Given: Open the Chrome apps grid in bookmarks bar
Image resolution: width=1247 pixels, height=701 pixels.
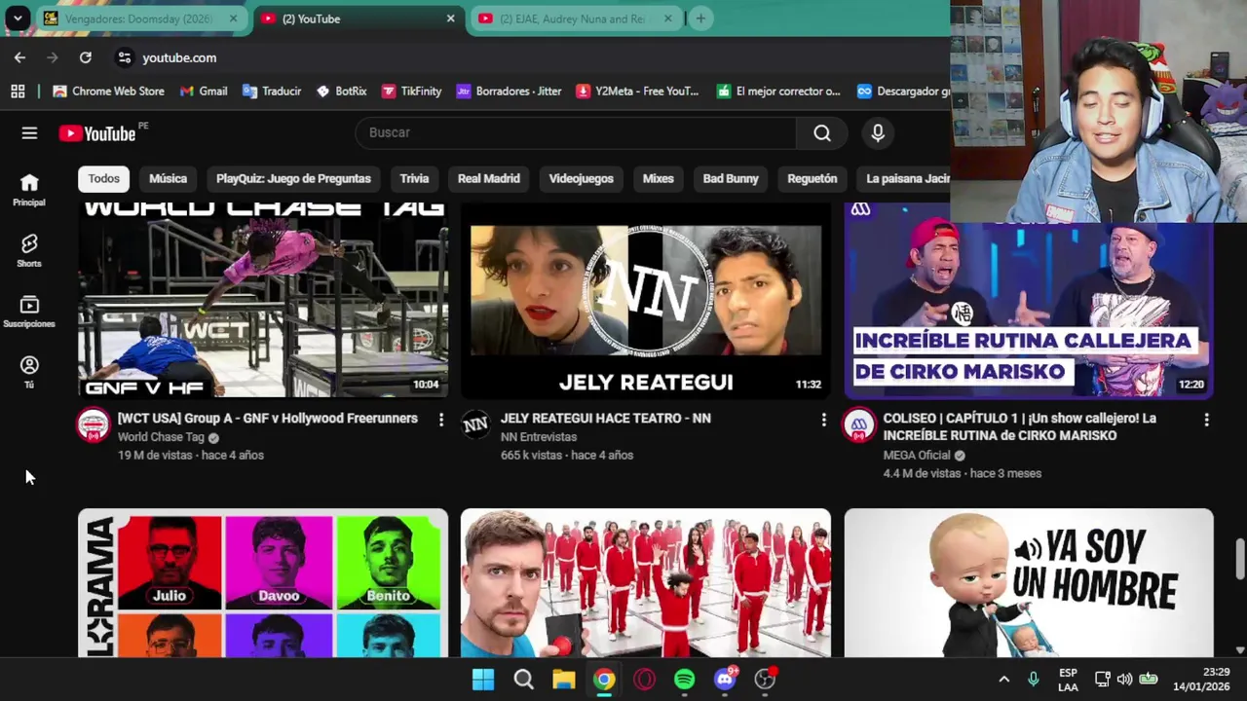Looking at the screenshot, I should click(x=18, y=91).
